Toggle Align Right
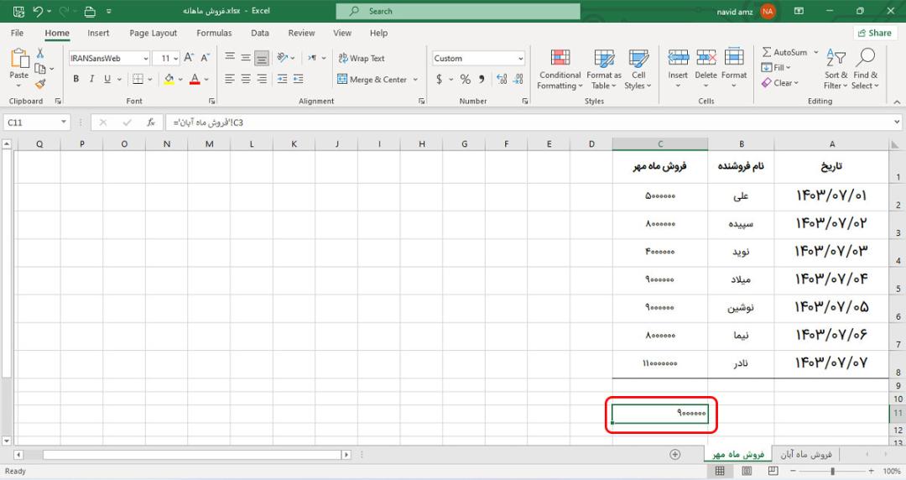The image size is (906, 480). point(262,79)
